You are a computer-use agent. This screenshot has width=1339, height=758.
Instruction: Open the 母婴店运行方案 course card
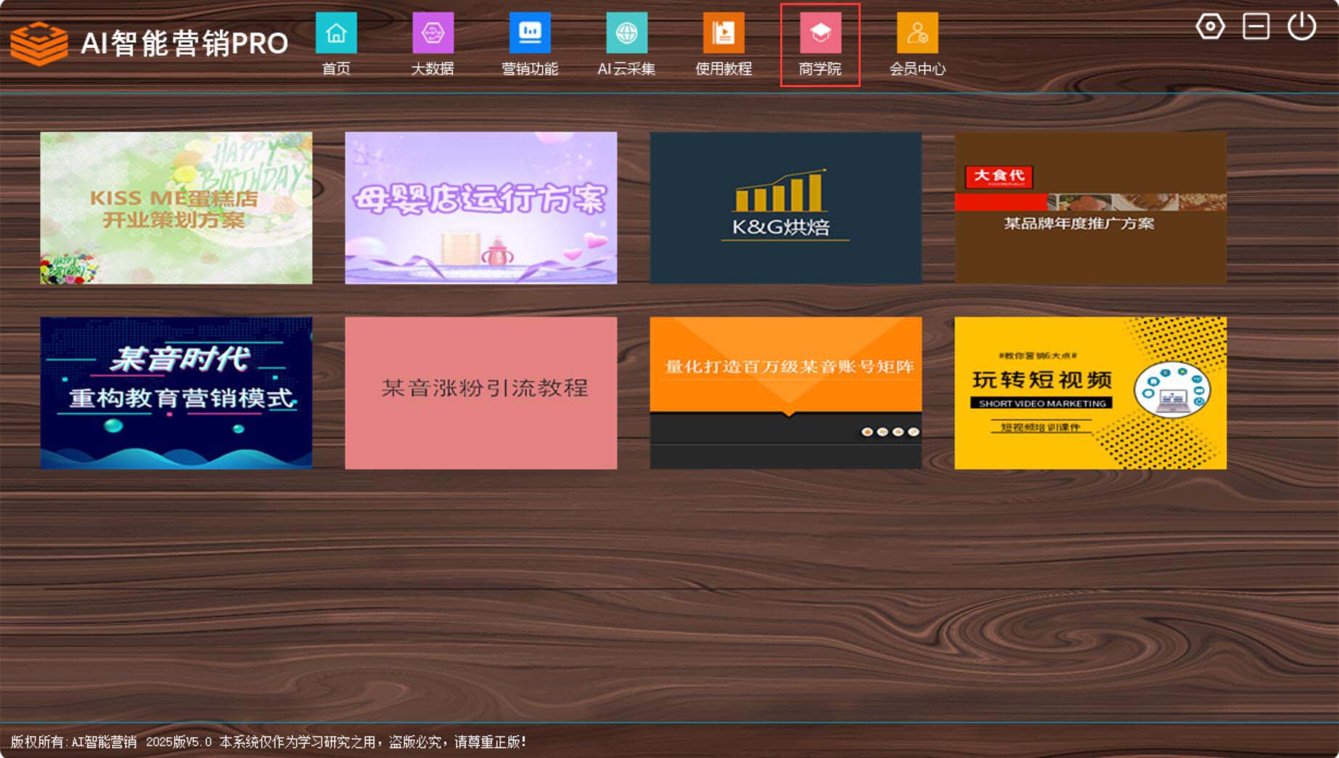click(481, 208)
